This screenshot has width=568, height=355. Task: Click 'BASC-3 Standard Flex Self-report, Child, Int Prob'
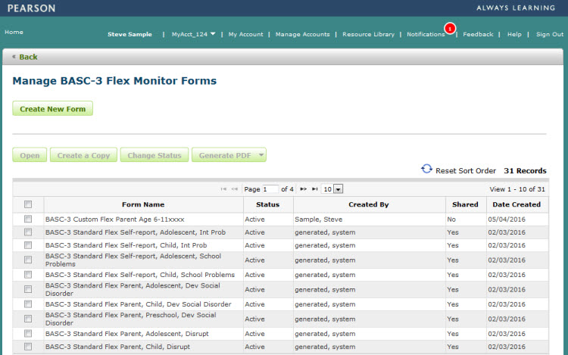click(x=126, y=245)
